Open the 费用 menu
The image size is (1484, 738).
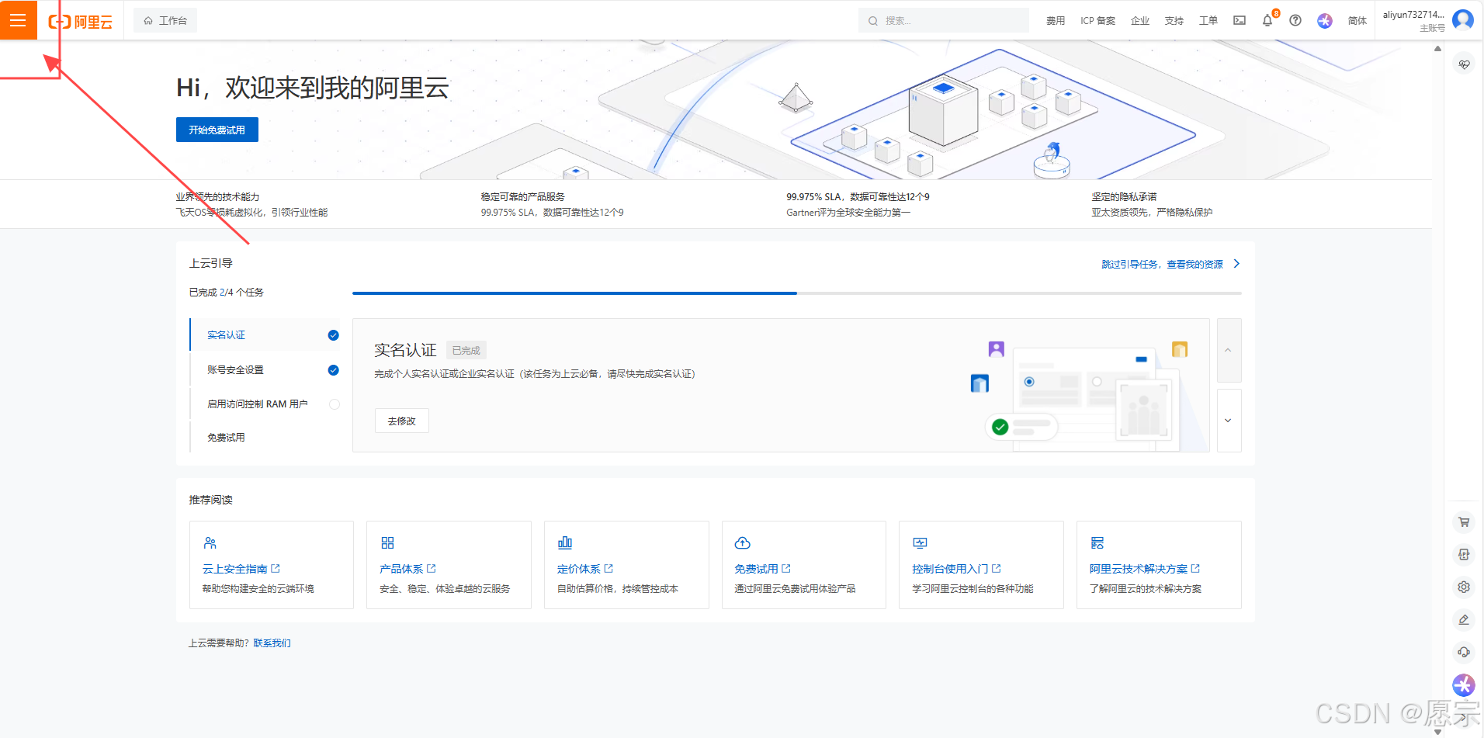pyautogui.click(x=1056, y=21)
